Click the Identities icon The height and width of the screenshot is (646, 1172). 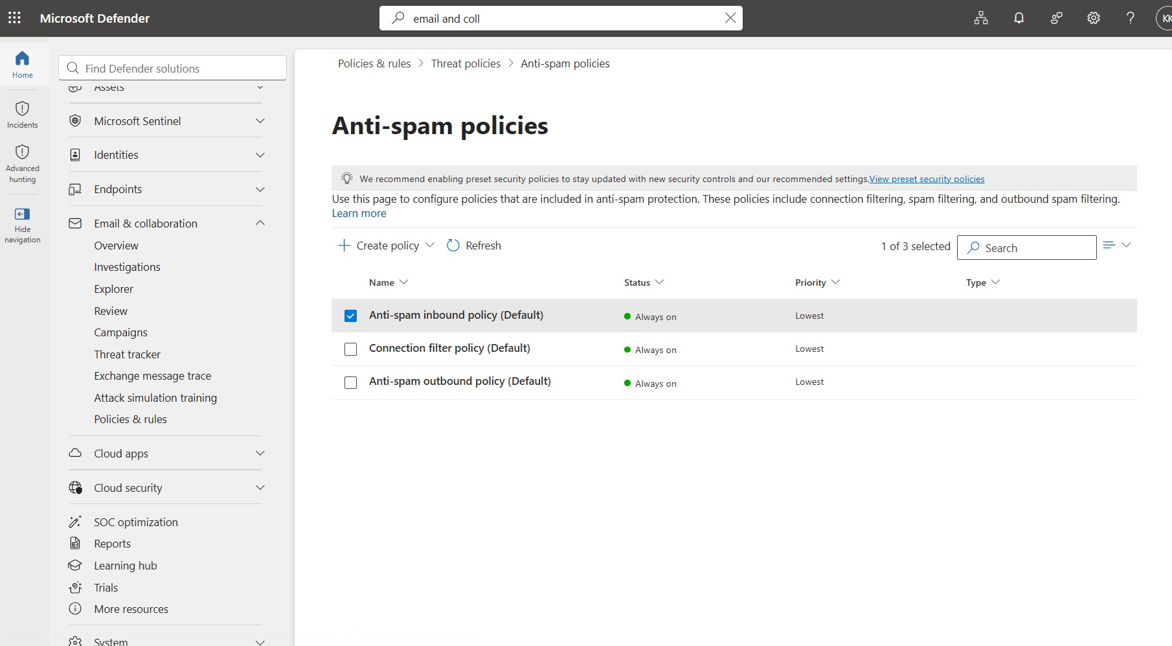click(x=75, y=155)
